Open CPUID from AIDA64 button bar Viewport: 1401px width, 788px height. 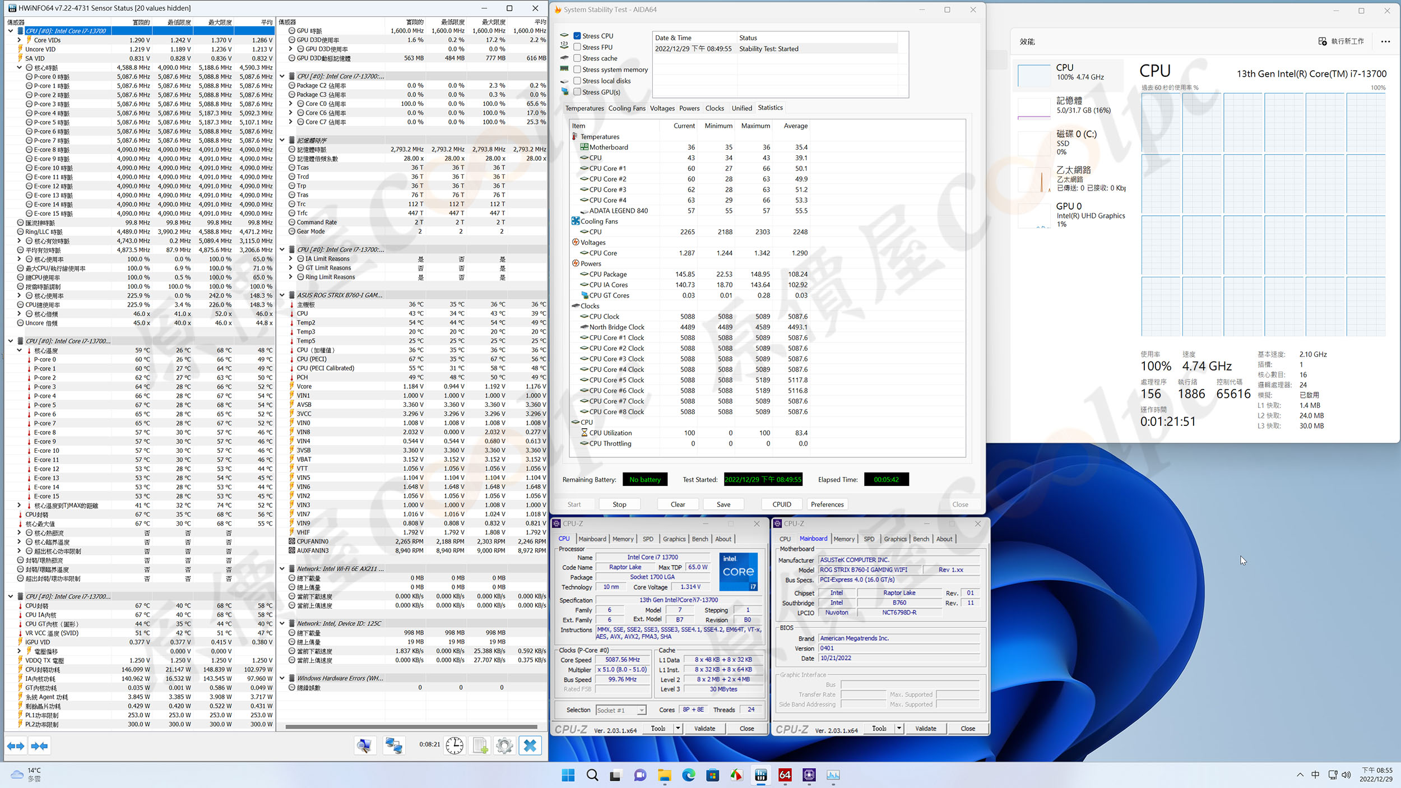782,504
